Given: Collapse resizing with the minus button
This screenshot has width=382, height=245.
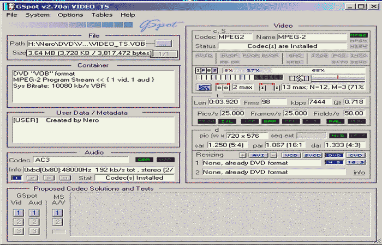Looking at the screenshot, I should click(x=273, y=155).
